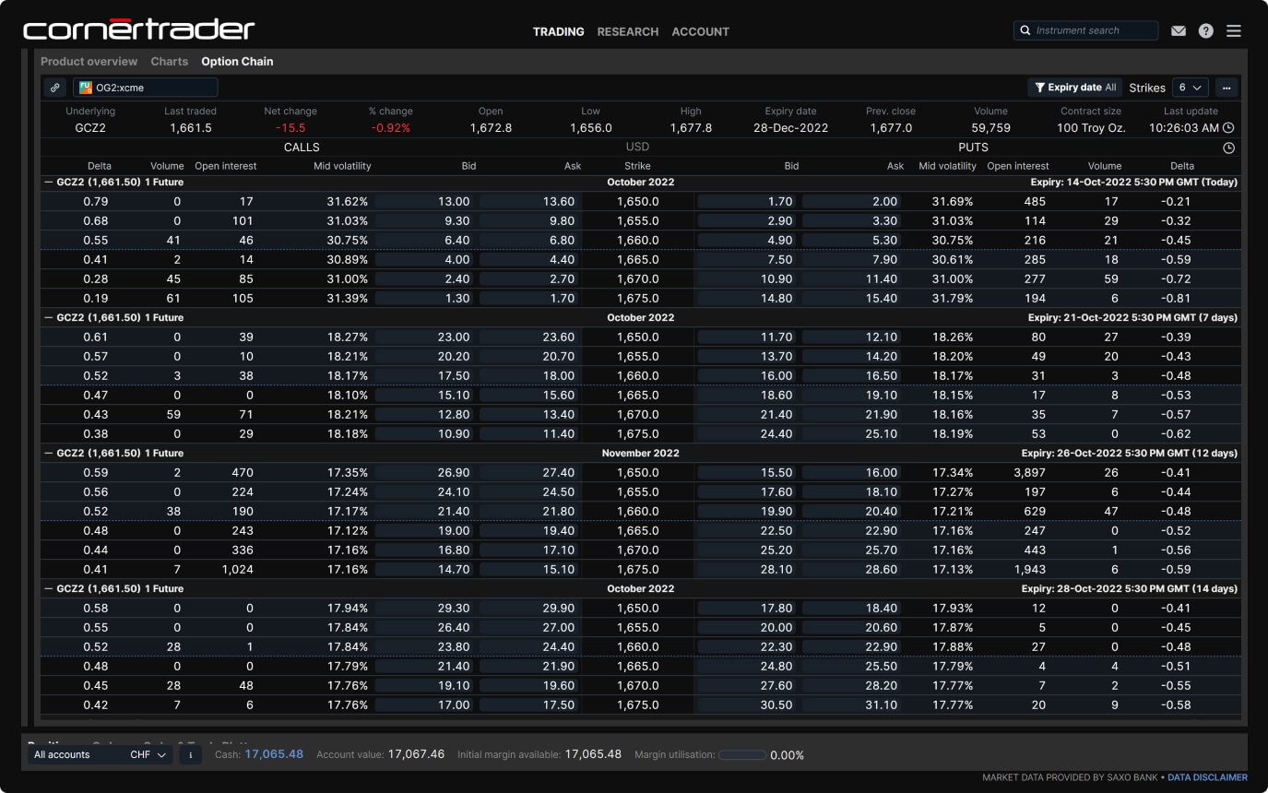Click the account info icon button
This screenshot has height=793, width=1268.
tap(190, 754)
